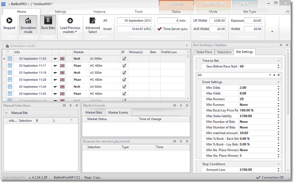
Task: Switch to the Selections tab
Action: pyautogui.click(x=224, y=52)
